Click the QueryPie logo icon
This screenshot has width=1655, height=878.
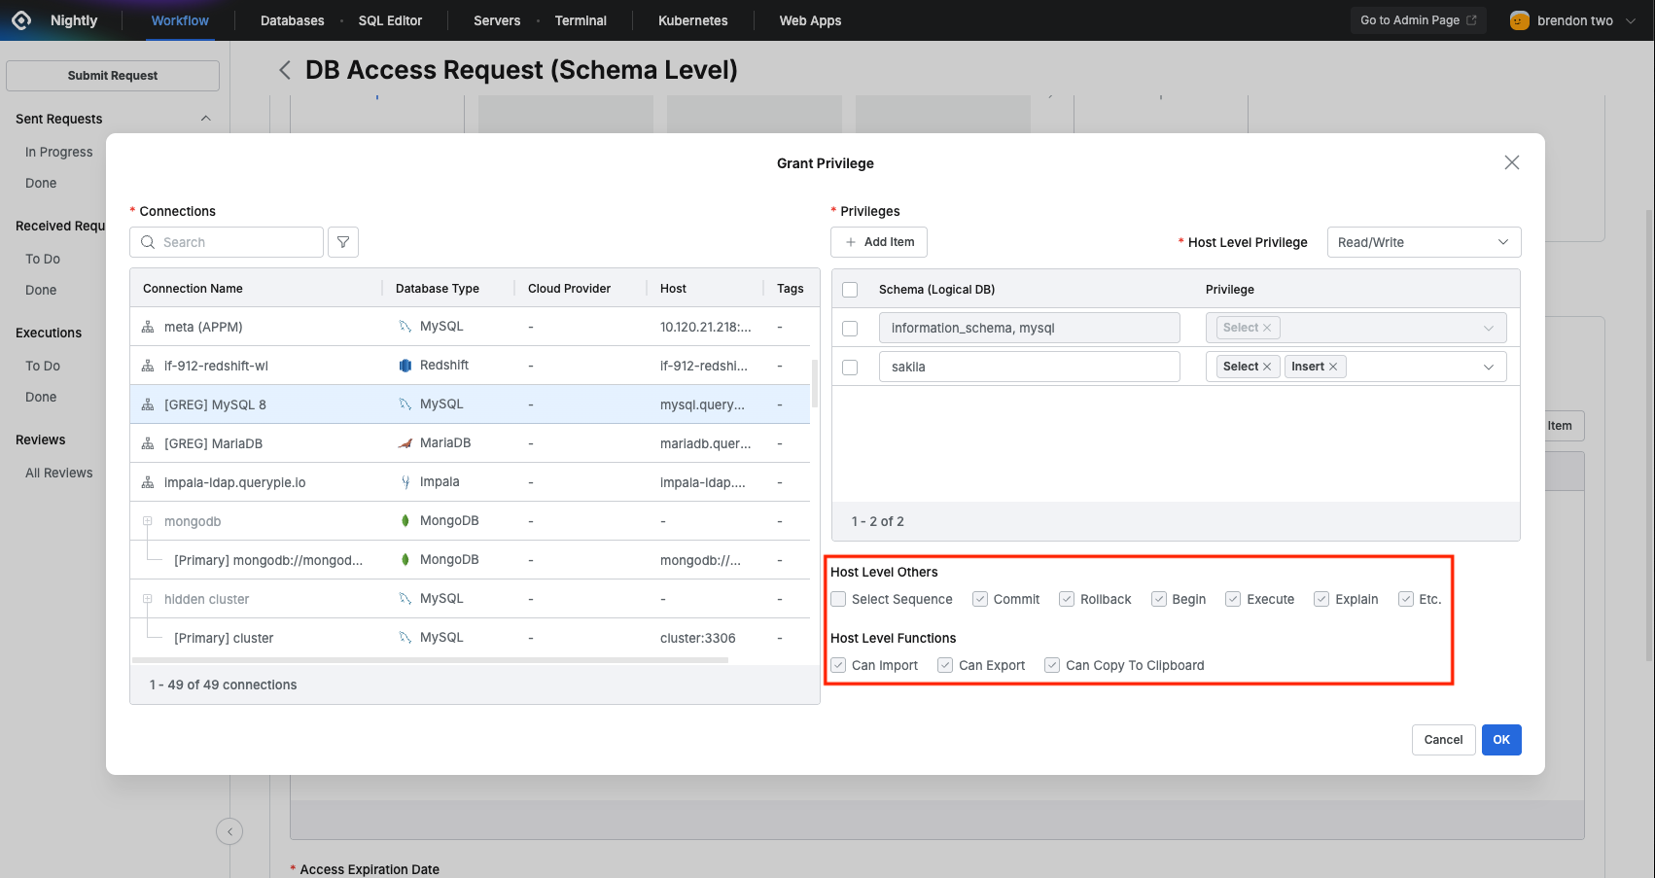(x=21, y=20)
